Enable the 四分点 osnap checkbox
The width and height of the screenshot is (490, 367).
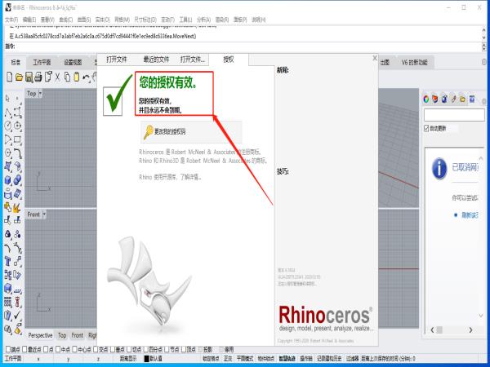(146, 349)
